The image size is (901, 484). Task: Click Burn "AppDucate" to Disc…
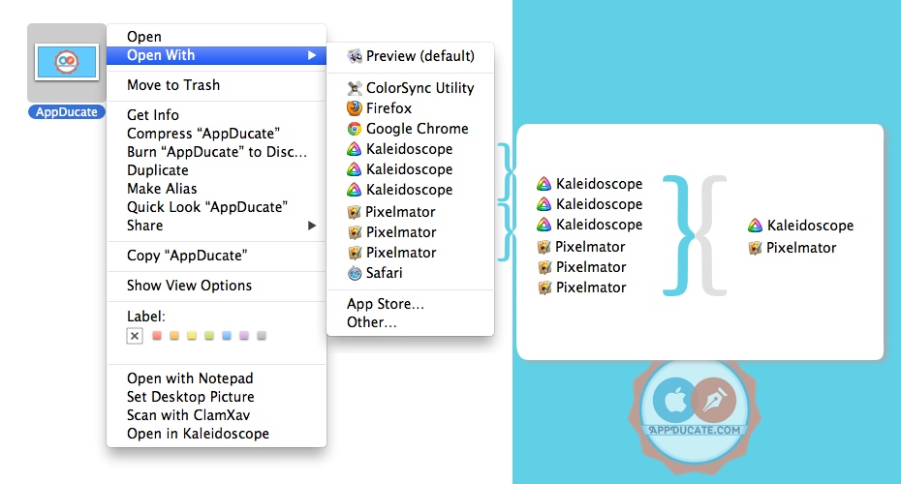point(216,152)
